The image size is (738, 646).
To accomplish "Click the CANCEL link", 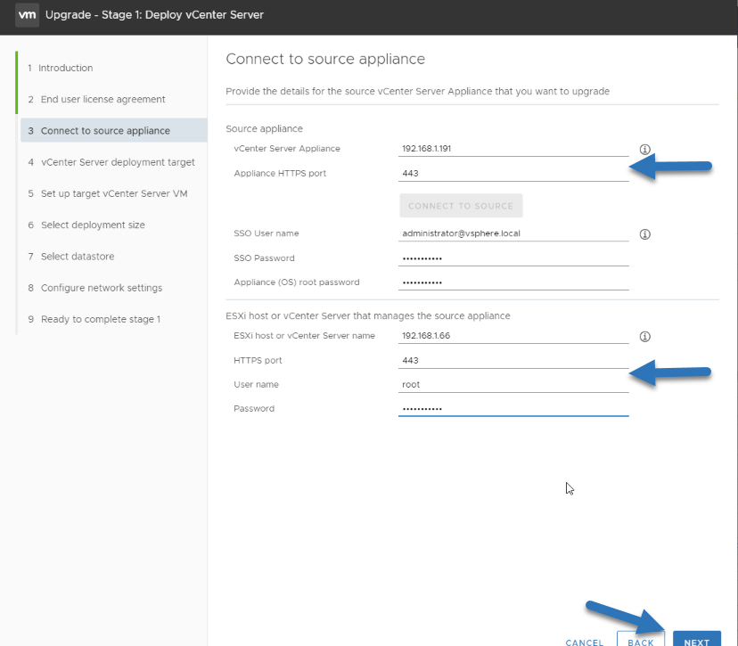I will click(584, 642).
